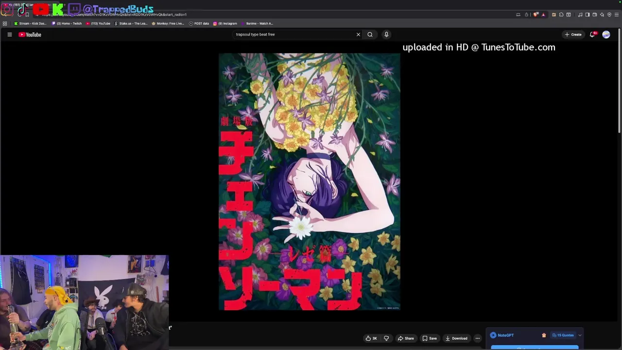Open Stream - Kick Dashboard bookmark
622x350 pixels.
coord(30,23)
